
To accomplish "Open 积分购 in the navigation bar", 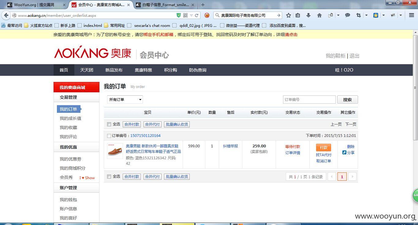I will click(170, 70).
